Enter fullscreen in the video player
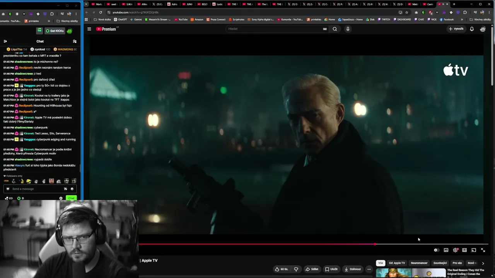 pos(483,250)
